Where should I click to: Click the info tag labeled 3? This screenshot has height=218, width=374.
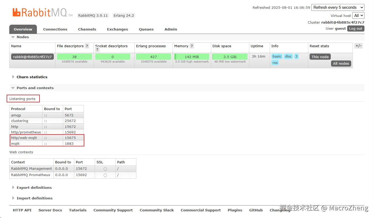click(296, 56)
